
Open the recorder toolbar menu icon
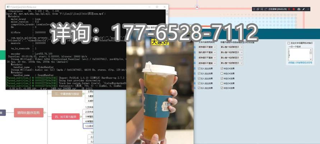coord(254,9)
